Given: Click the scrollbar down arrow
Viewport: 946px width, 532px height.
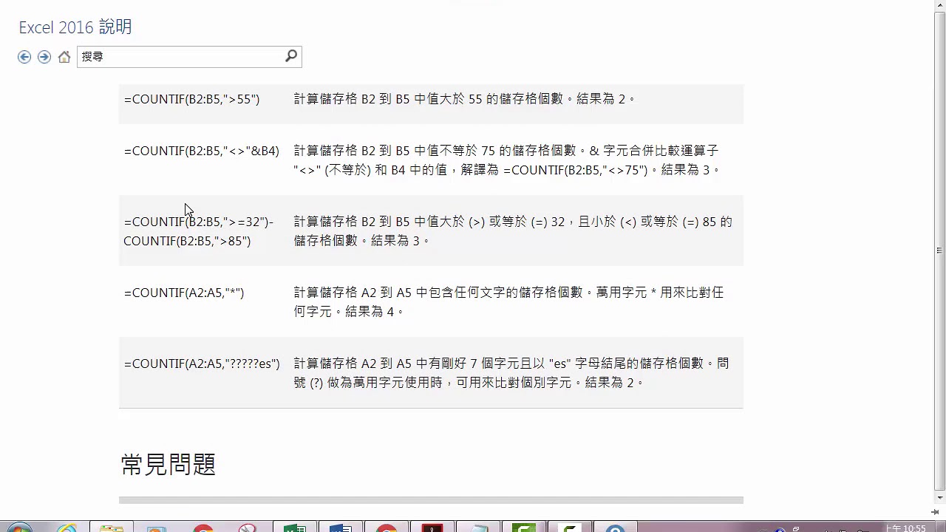Looking at the screenshot, I should (939, 498).
